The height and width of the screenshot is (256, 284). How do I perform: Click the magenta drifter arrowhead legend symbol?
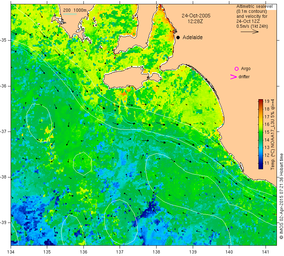234,77
